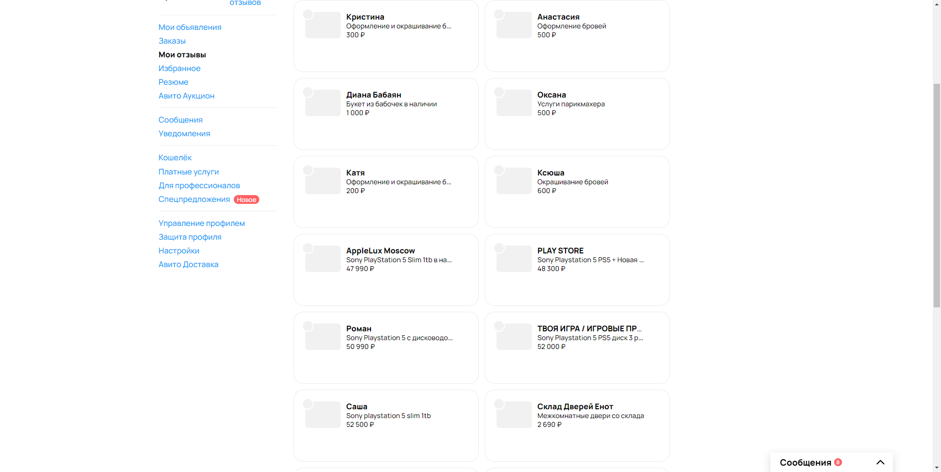
Task: Open Настройки page
Action: pyautogui.click(x=179, y=250)
